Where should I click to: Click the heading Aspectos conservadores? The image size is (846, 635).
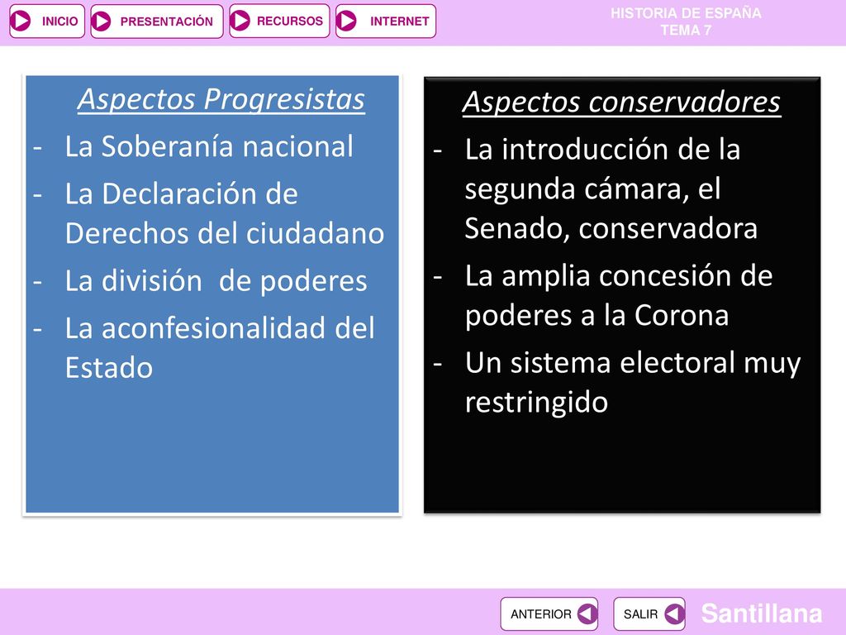pyautogui.click(x=621, y=103)
